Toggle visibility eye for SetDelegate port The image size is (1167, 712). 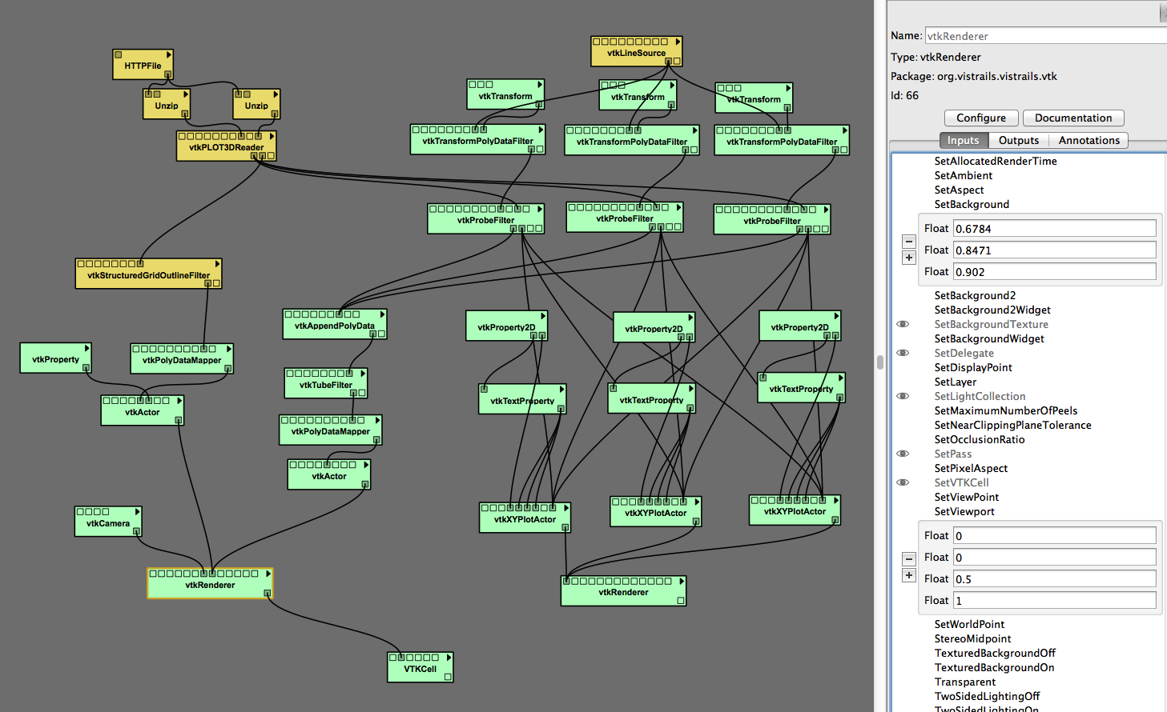click(x=903, y=353)
